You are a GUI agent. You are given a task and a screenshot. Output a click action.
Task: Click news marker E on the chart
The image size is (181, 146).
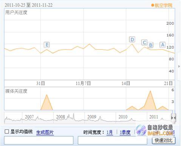[47, 45]
